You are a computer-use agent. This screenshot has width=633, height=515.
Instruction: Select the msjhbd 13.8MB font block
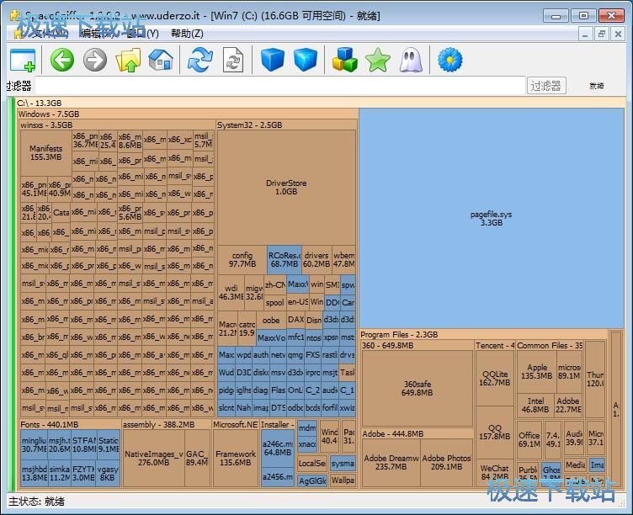click(x=34, y=474)
